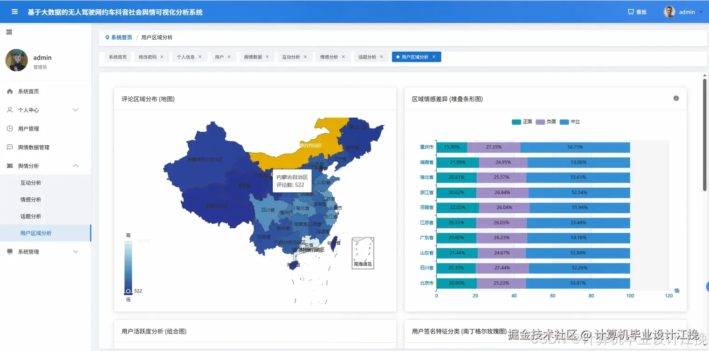
Task: Close the 情感分析 tab
Action: 344,57
